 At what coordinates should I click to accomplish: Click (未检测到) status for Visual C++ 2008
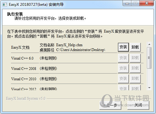pyautogui.click(x=48, y=69)
